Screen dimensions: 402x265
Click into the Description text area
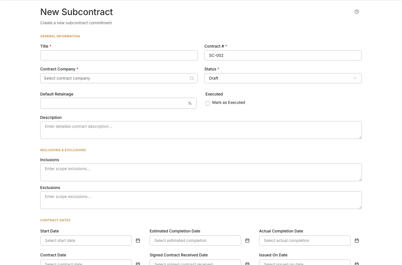point(201,130)
